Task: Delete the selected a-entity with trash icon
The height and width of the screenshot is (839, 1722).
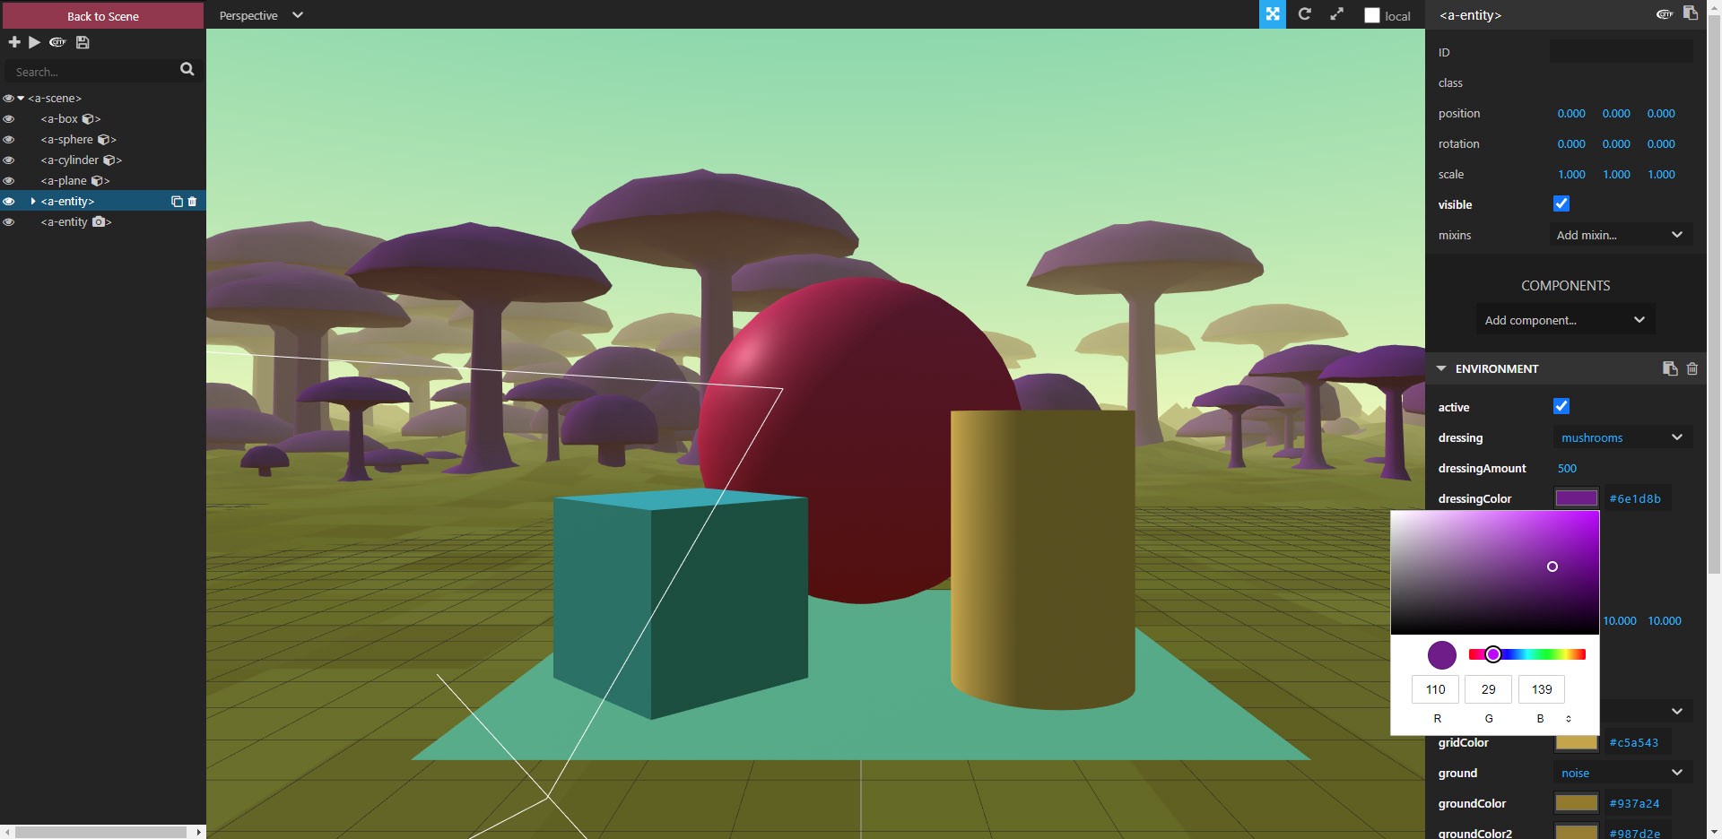Action: [x=192, y=202]
